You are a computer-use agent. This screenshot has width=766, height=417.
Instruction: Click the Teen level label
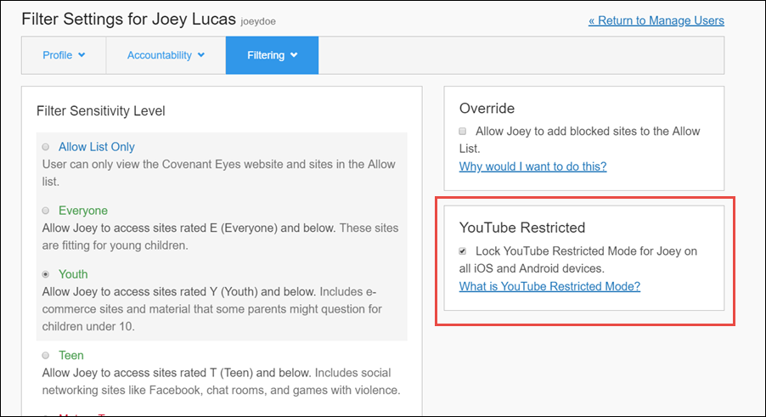pyautogui.click(x=71, y=356)
